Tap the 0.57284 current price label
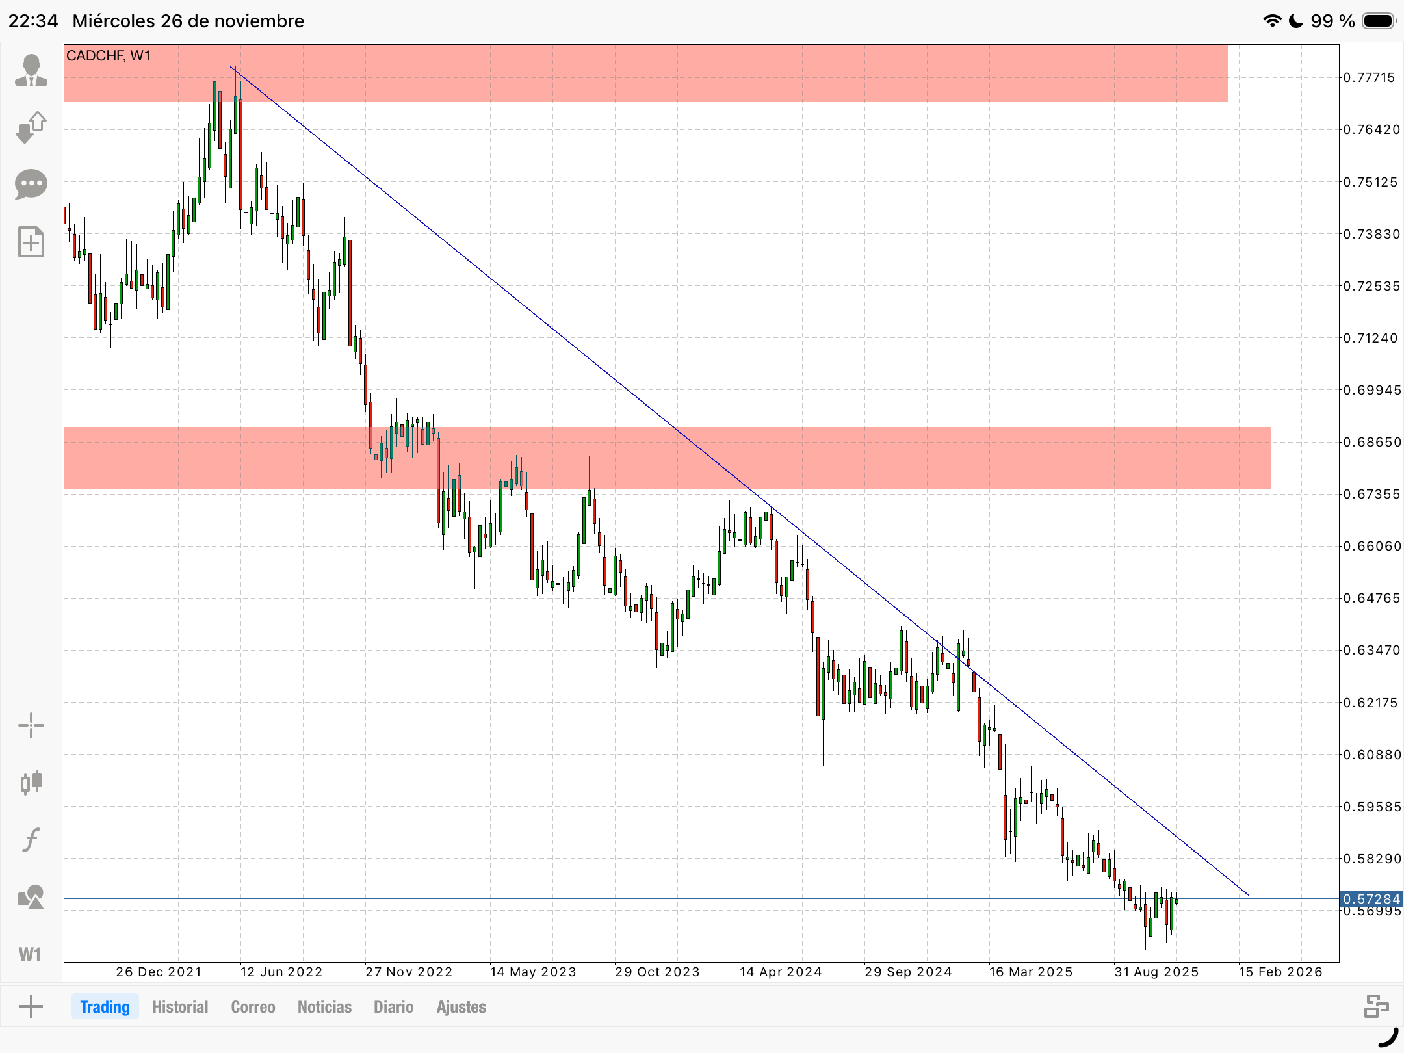1404x1053 pixels. point(1371,899)
